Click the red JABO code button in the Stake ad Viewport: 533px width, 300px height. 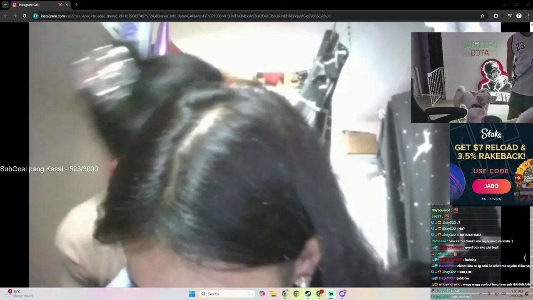491,186
